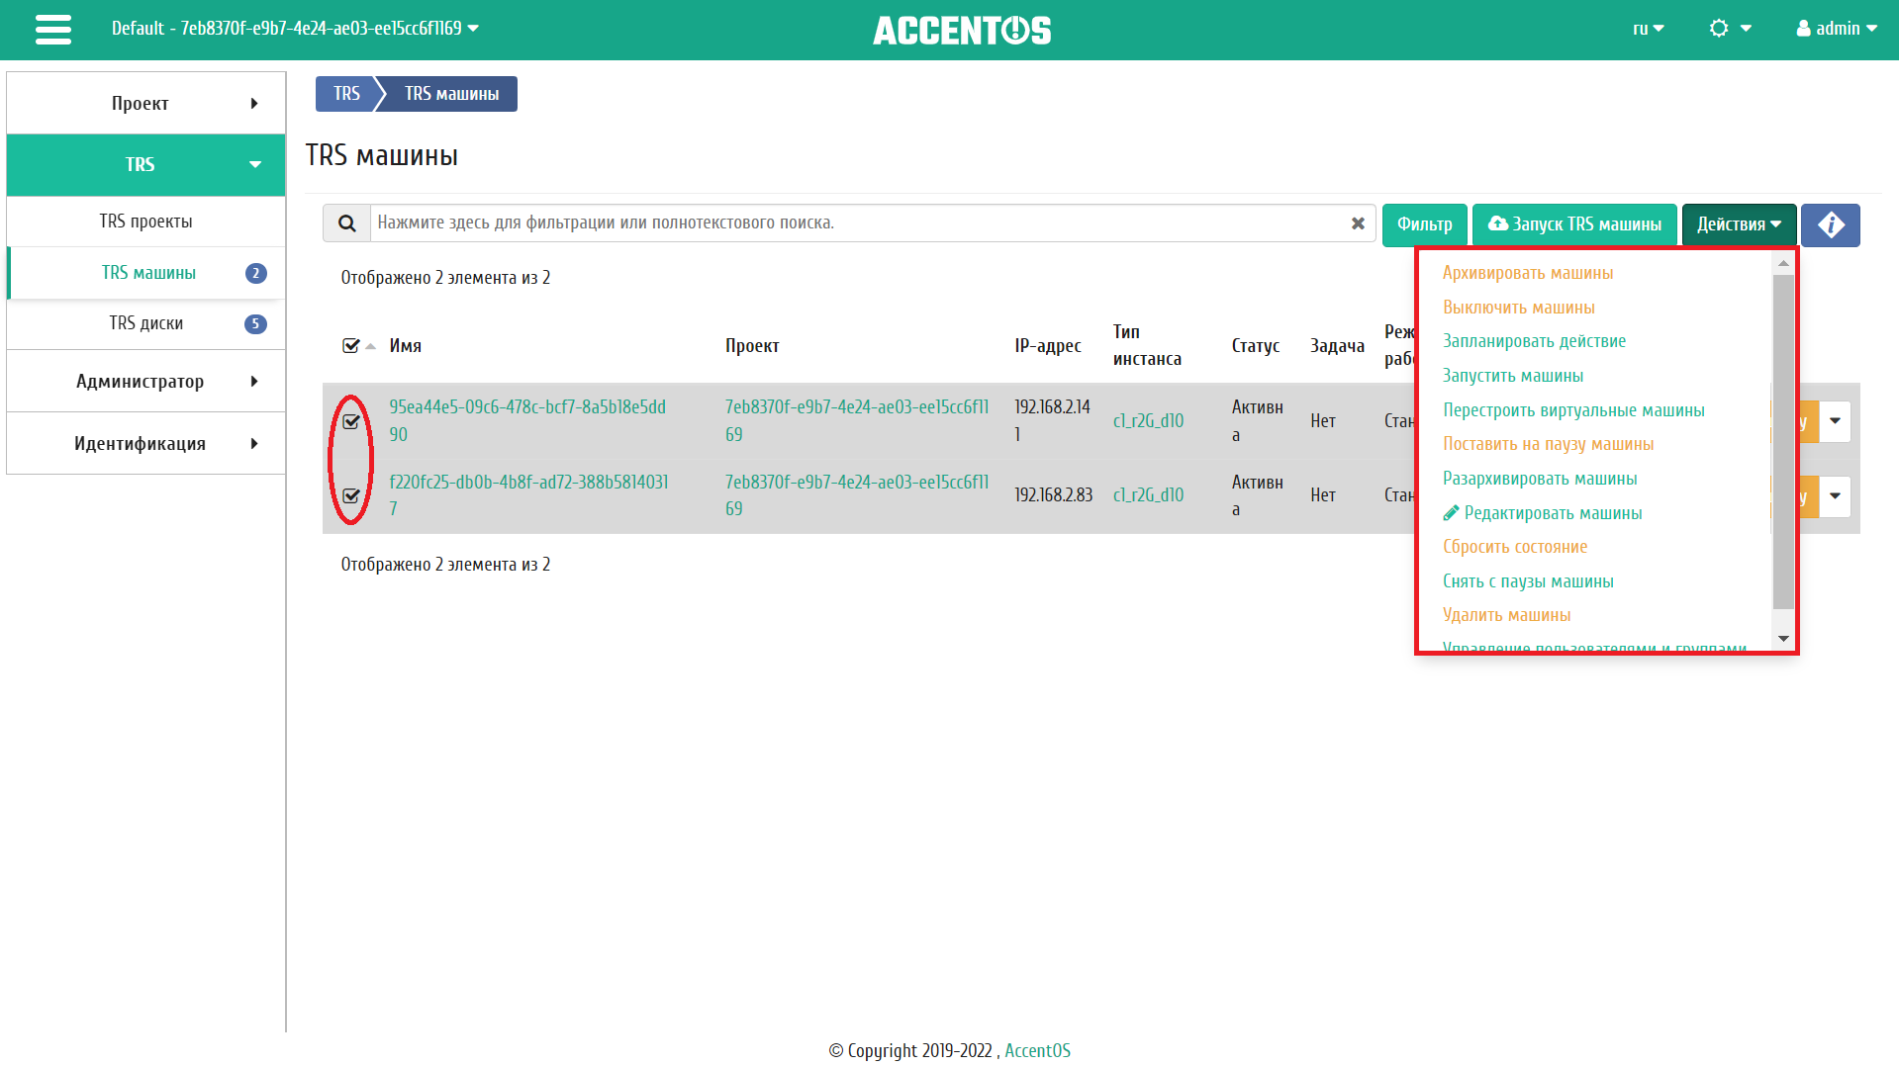Choose Редактировать машины menu entry
1899x1067 pixels.
1543,513
